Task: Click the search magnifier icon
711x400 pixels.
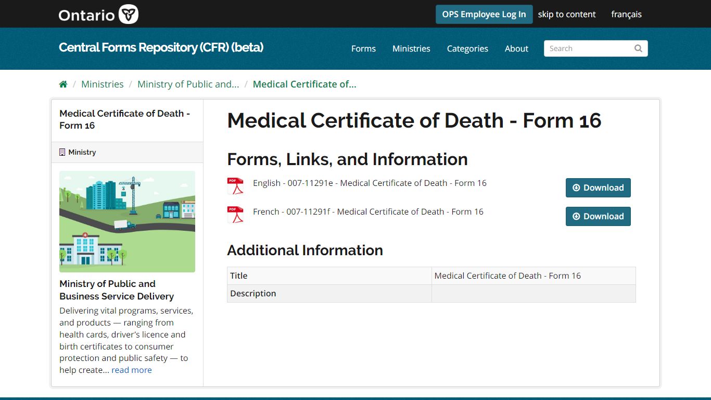Action: click(638, 48)
